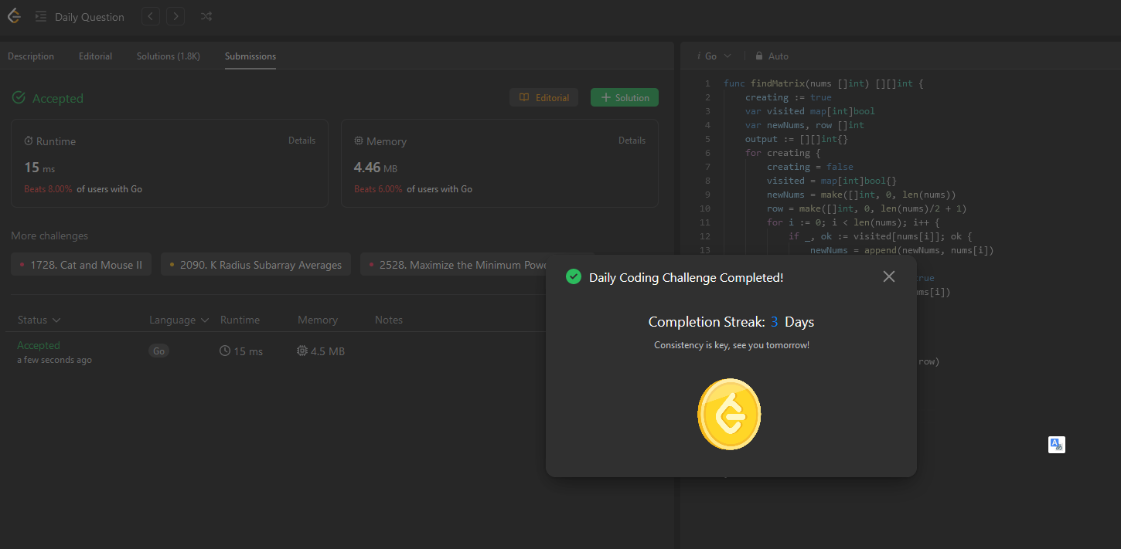Pick a random question with shuffle icon
The width and height of the screenshot is (1121, 549).
coord(206,16)
